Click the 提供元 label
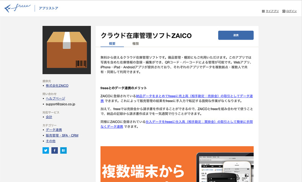 point(47,81)
